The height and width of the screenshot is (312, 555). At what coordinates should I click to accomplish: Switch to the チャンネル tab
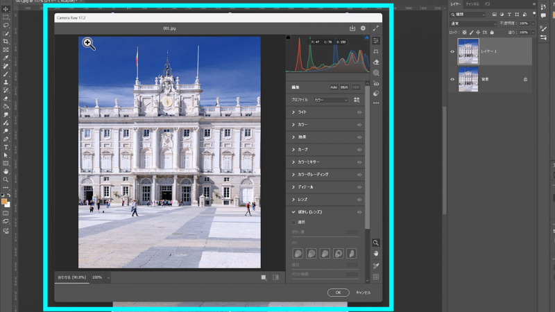472,4
